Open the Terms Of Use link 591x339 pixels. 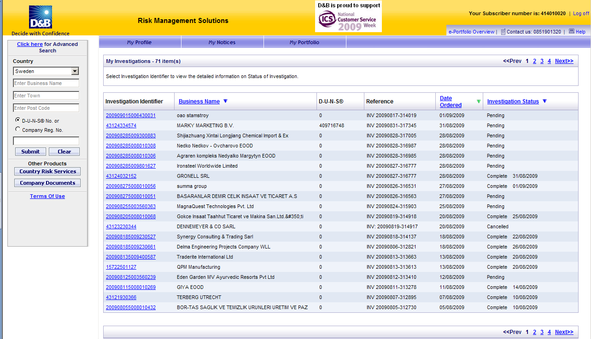[47, 196]
